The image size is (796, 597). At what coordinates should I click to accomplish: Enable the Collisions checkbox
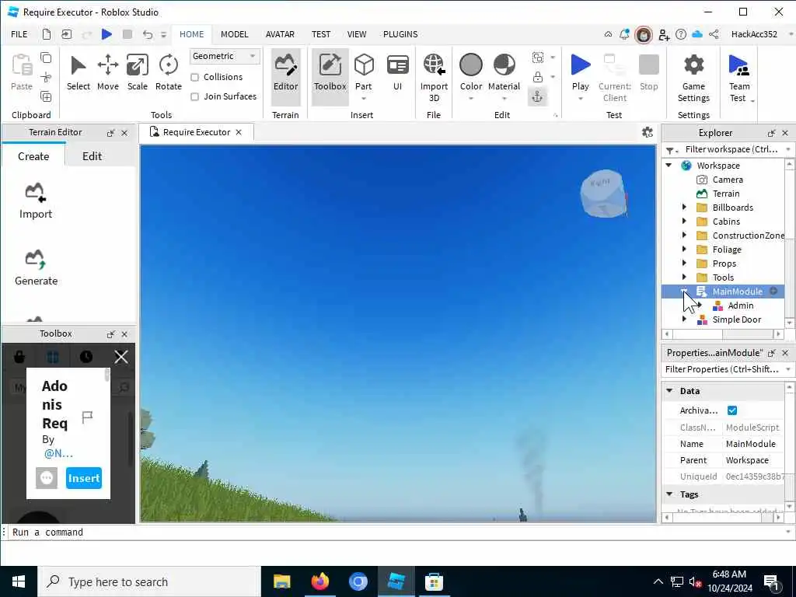pos(194,77)
